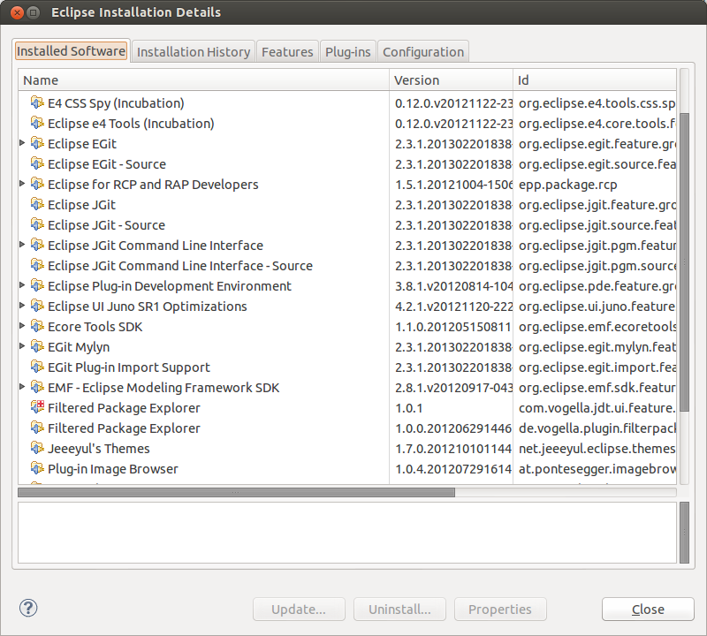Select the com.vogella.jdt.ui.feature id cell

595,408
